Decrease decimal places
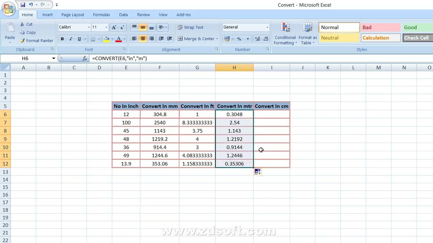 (266, 39)
